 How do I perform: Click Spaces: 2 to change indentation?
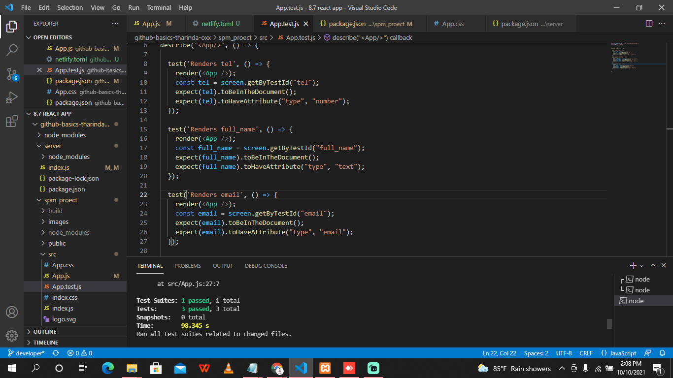pyautogui.click(x=536, y=353)
